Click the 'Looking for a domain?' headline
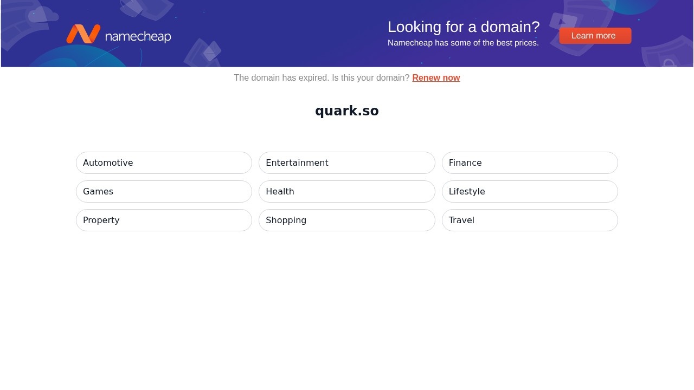 point(464,27)
